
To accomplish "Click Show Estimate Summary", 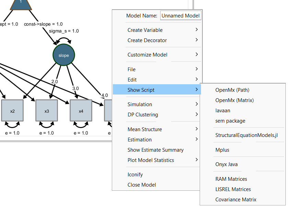I will 155,150.
